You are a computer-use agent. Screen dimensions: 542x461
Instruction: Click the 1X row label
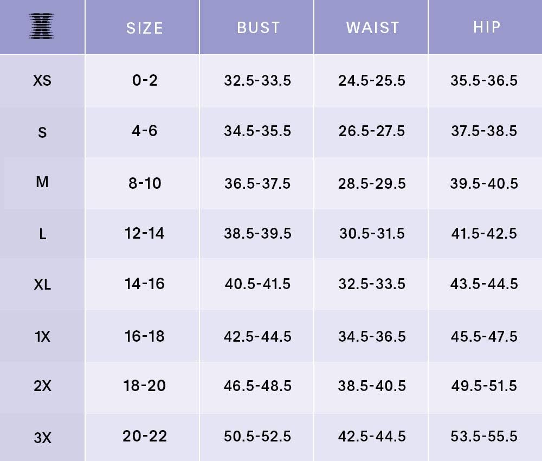[42, 336]
